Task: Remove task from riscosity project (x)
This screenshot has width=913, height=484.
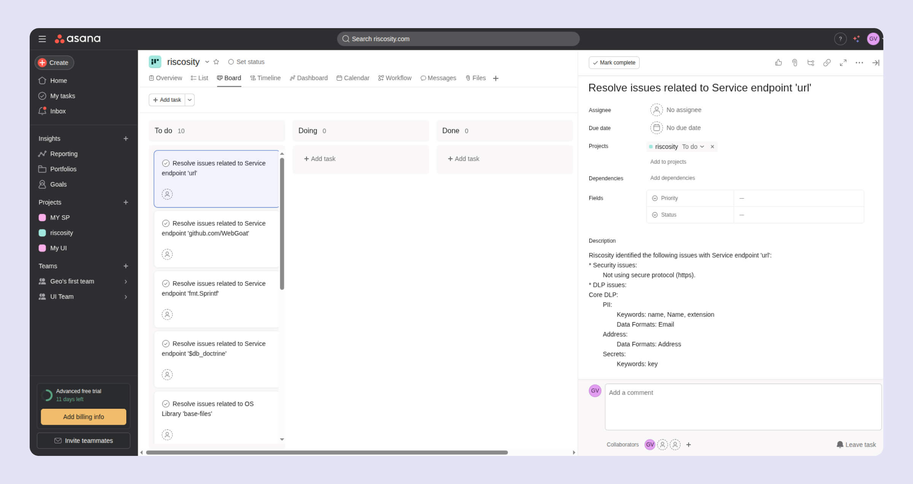Action: point(712,147)
